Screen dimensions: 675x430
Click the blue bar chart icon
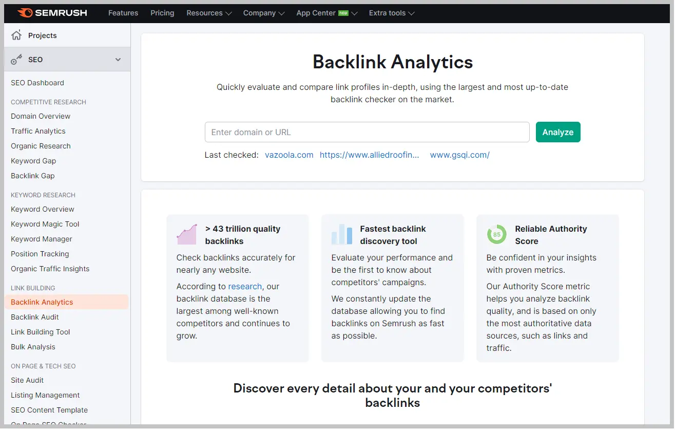[x=342, y=234]
